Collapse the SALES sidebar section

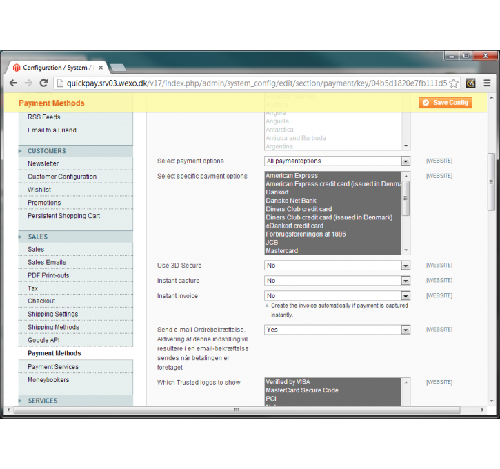(76, 237)
